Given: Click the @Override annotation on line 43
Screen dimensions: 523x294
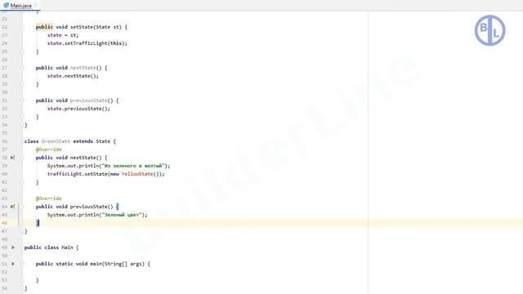Looking at the screenshot, I should 49,198.
